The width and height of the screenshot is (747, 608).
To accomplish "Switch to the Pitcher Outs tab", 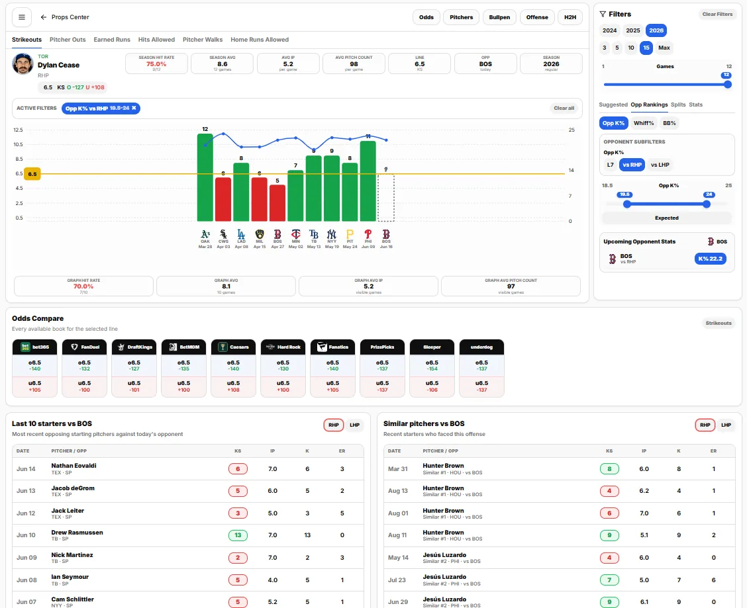I will point(68,40).
